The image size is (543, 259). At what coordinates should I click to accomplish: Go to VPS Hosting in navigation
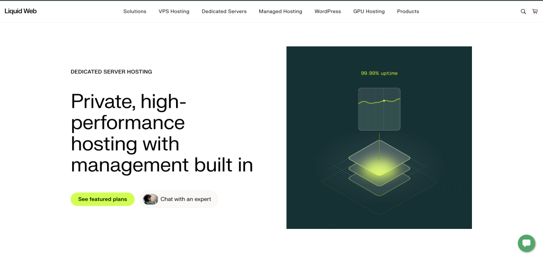click(x=174, y=12)
